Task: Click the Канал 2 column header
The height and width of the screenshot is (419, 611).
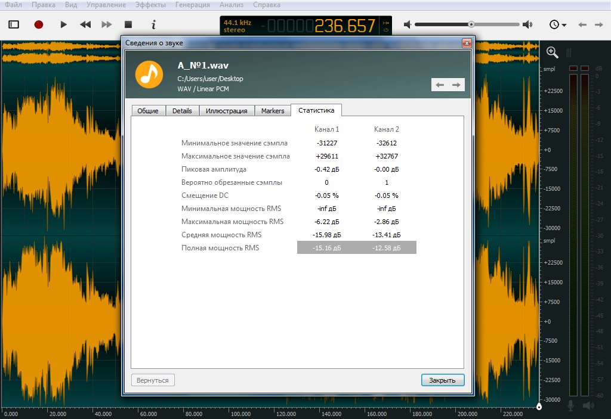Action: 387,129
